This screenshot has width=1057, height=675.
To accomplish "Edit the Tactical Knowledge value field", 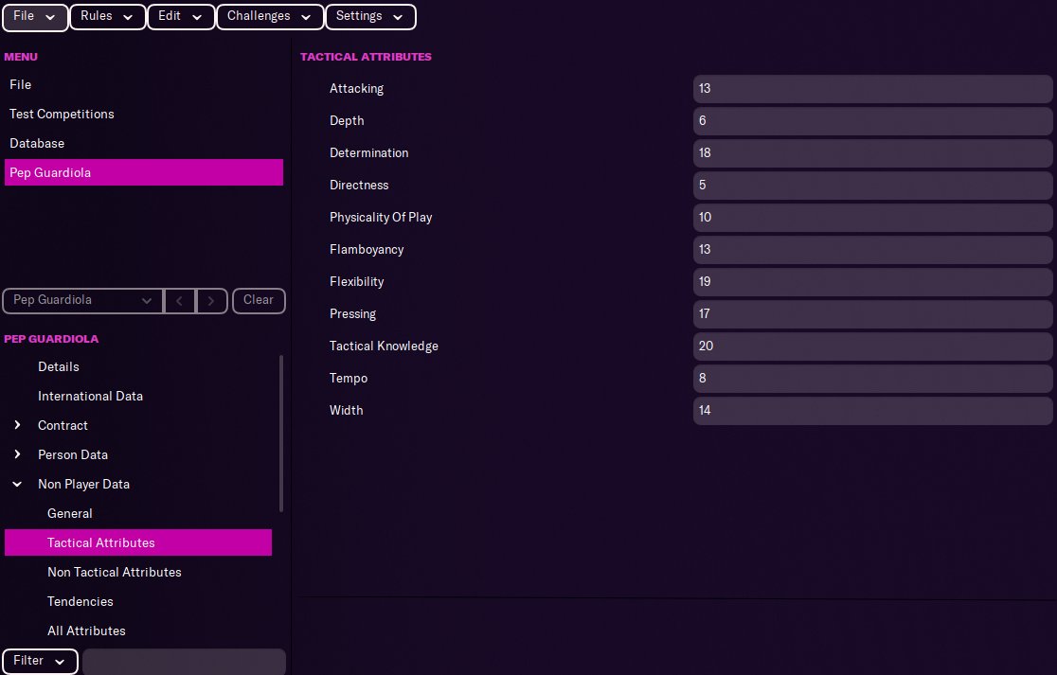I will [x=872, y=346].
